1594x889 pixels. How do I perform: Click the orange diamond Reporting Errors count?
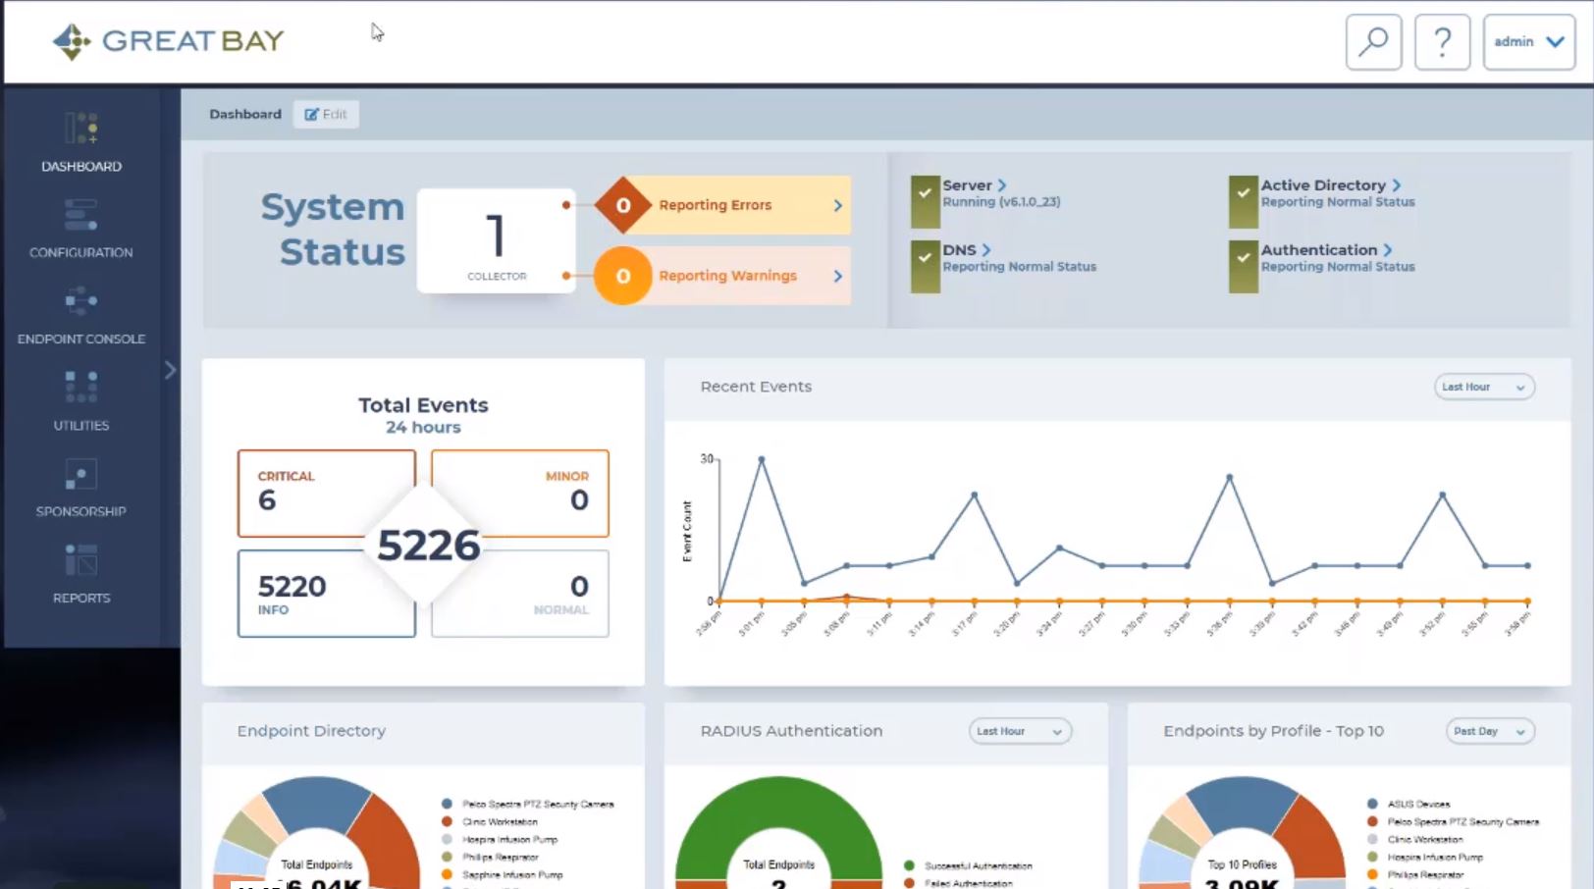(622, 205)
